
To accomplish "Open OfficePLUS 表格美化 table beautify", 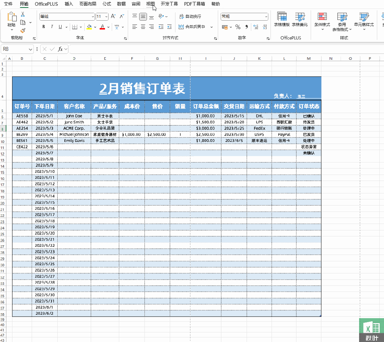I will pyautogui.click(x=300, y=19).
